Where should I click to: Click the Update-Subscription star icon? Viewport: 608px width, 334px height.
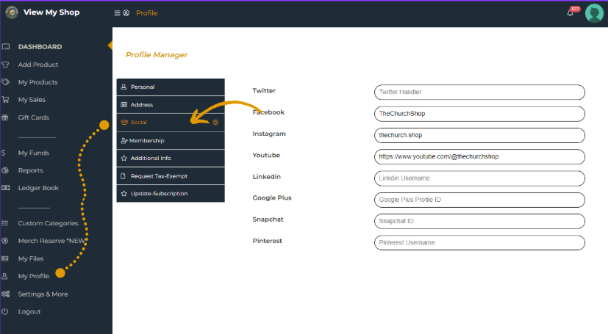click(x=124, y=194)
